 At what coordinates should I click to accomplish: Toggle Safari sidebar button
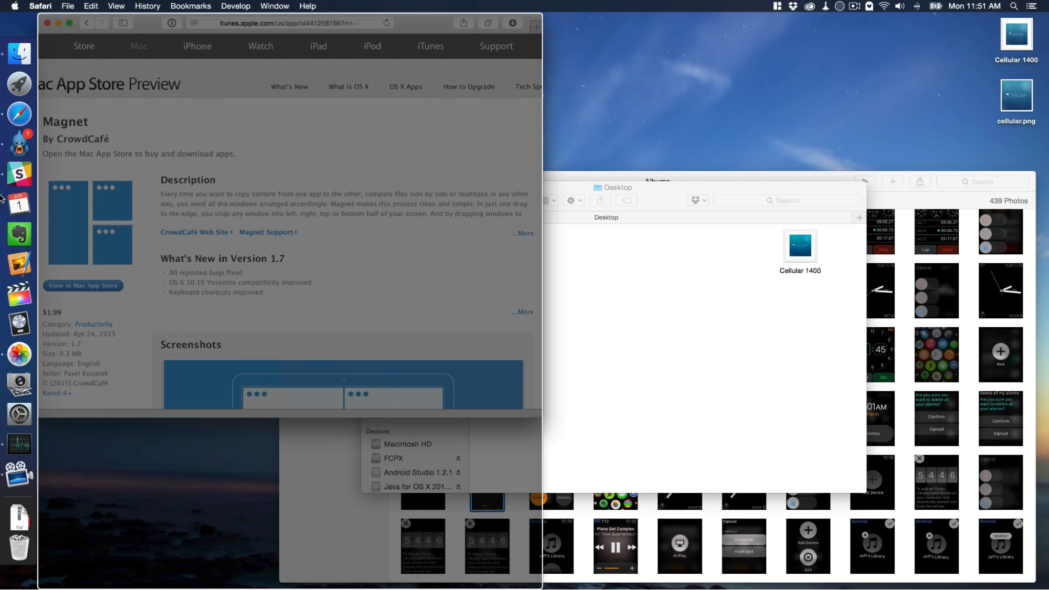click(123, 23)
